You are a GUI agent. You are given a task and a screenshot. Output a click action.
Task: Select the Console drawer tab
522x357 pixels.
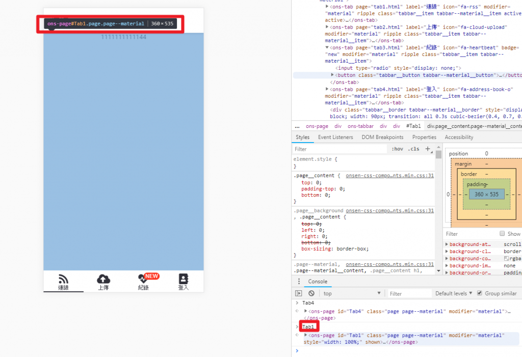[318, 282]
